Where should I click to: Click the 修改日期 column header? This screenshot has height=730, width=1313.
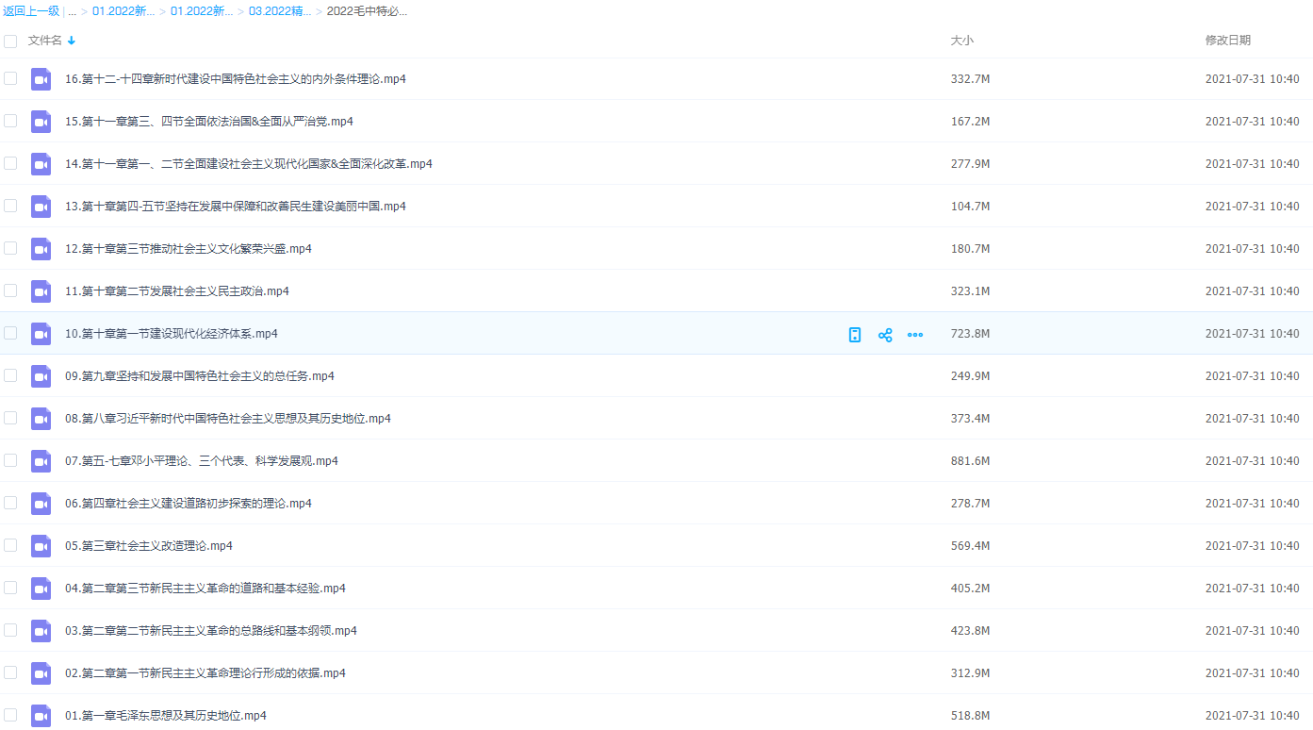1227,41
